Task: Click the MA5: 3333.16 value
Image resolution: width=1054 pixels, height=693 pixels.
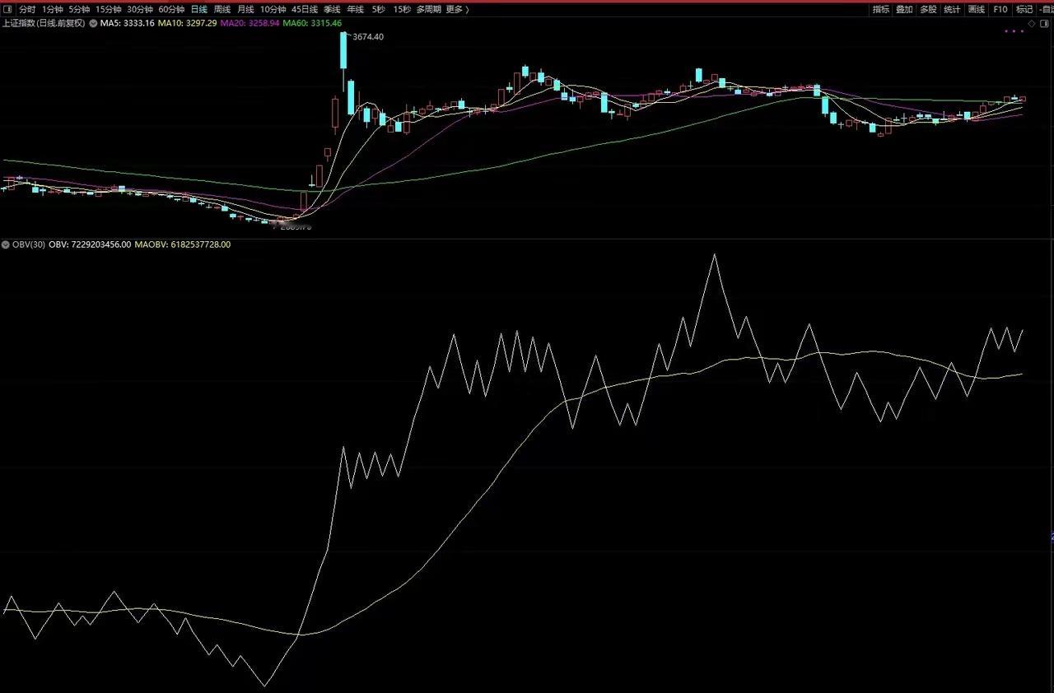Action: pyautogui.click(x=127, y=23)
